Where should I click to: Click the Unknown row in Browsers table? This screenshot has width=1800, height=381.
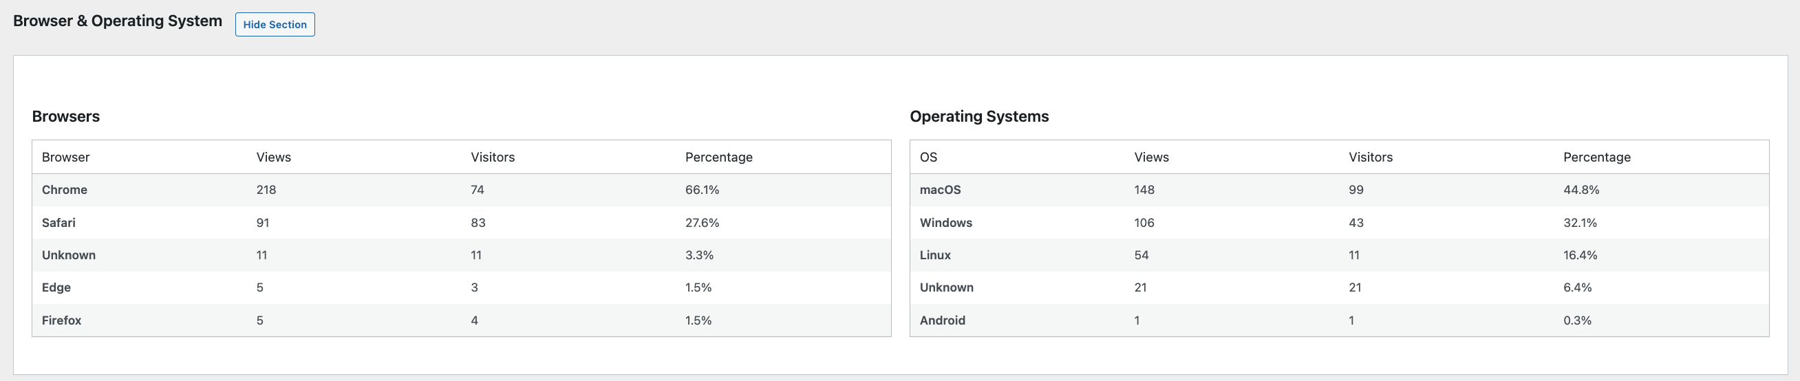click(x=69, y=255)
